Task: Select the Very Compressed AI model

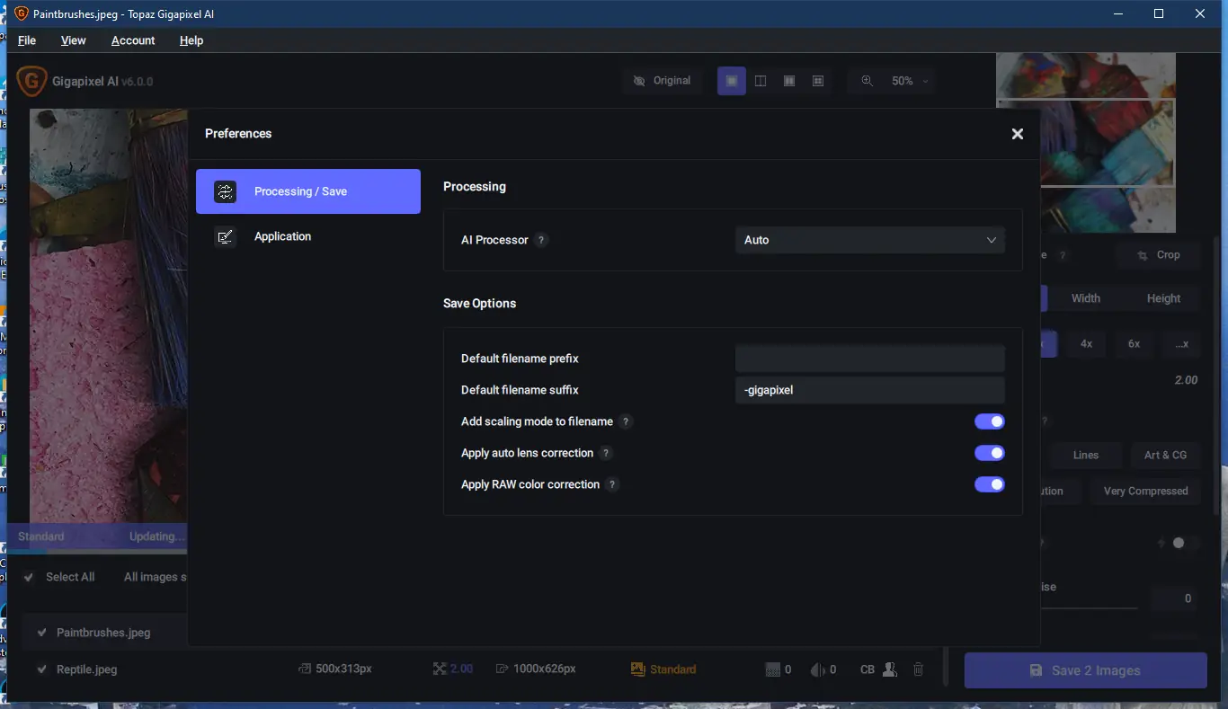Action: (x=1146, y=492)
